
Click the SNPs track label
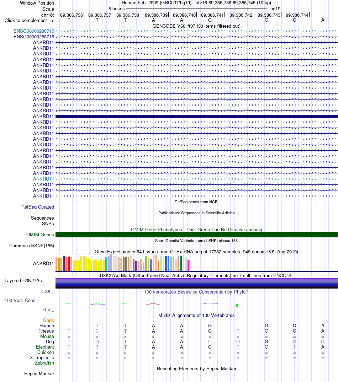(x=48, y=224)
